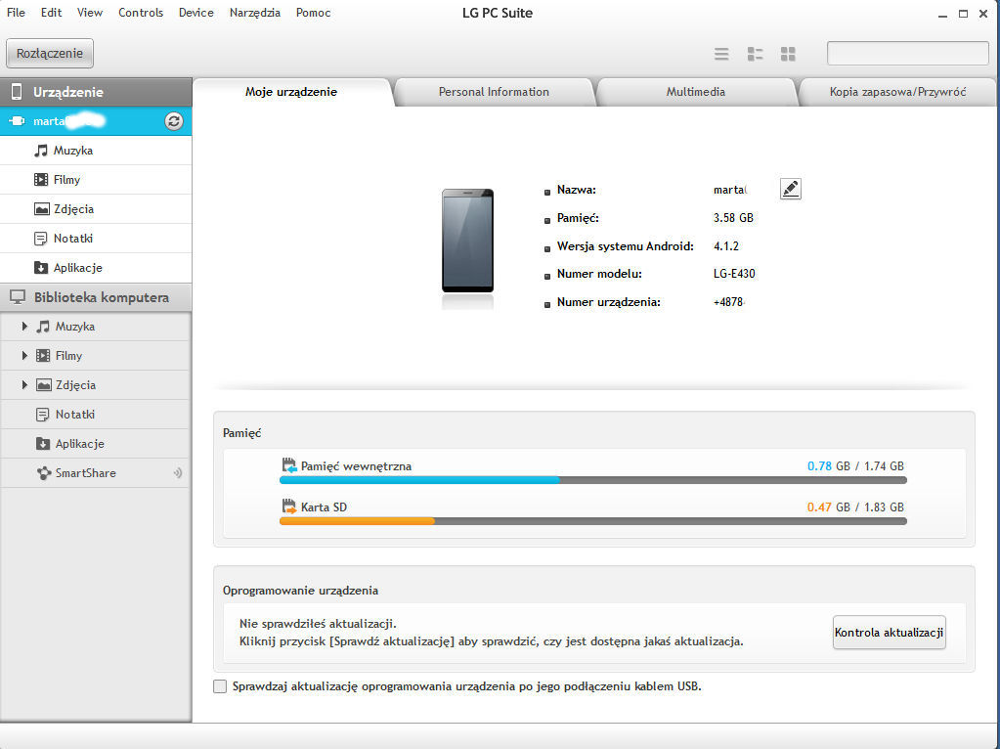Expand the library Zdjęcia tree node
1000x749 pixels.
(x=24, y=385)
